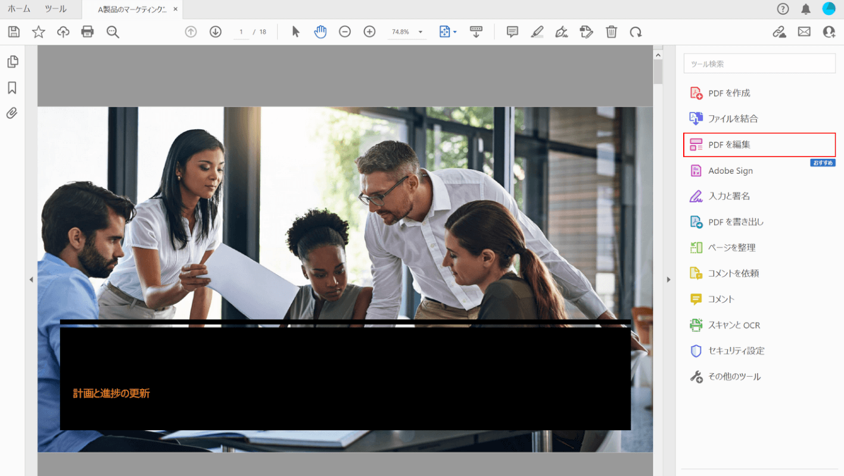844x476 pixels.
Task: Collapse the right tools pane arrow
Action: click(668, 279)
